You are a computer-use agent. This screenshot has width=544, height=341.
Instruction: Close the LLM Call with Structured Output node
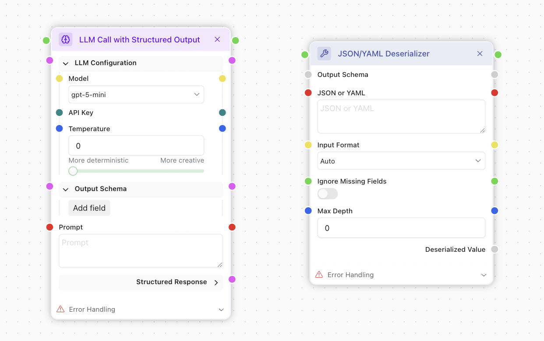(x=217, y=40)
